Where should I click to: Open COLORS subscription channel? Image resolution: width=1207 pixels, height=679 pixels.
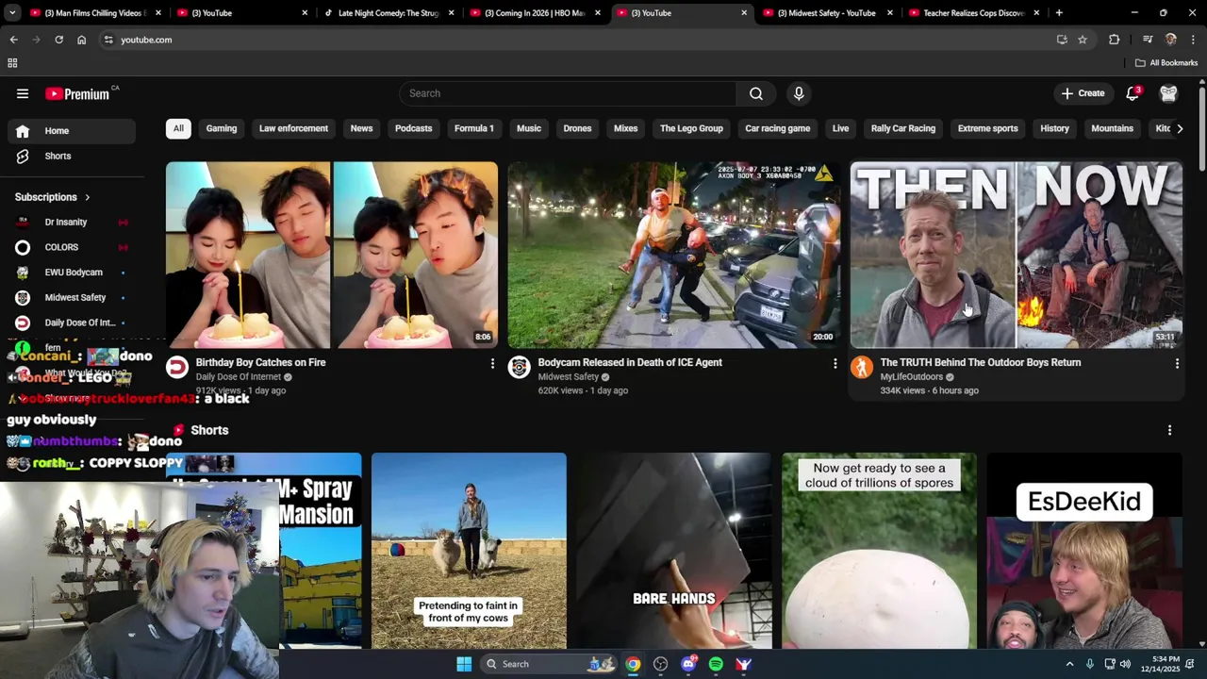point(72,247)
